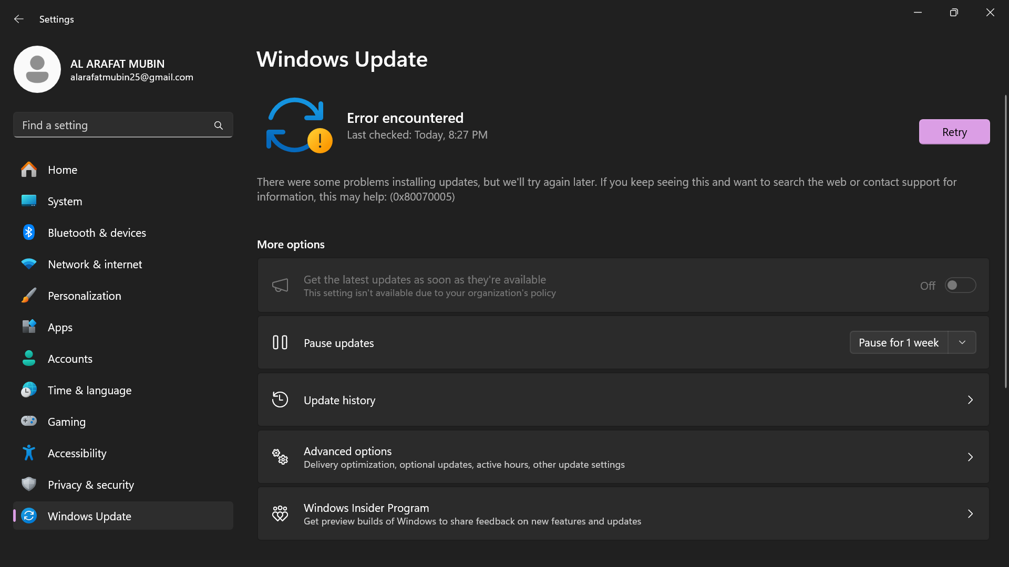Select Apps in the sidebar

[x=60, y=328]
